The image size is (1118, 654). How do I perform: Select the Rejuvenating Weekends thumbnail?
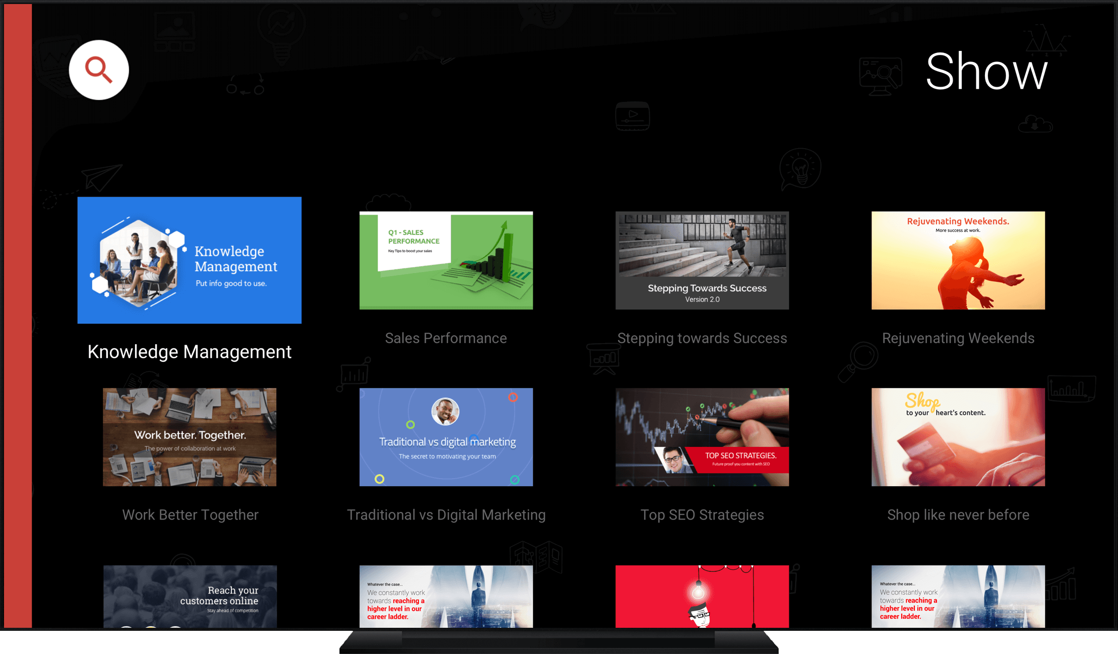(958, 260)
